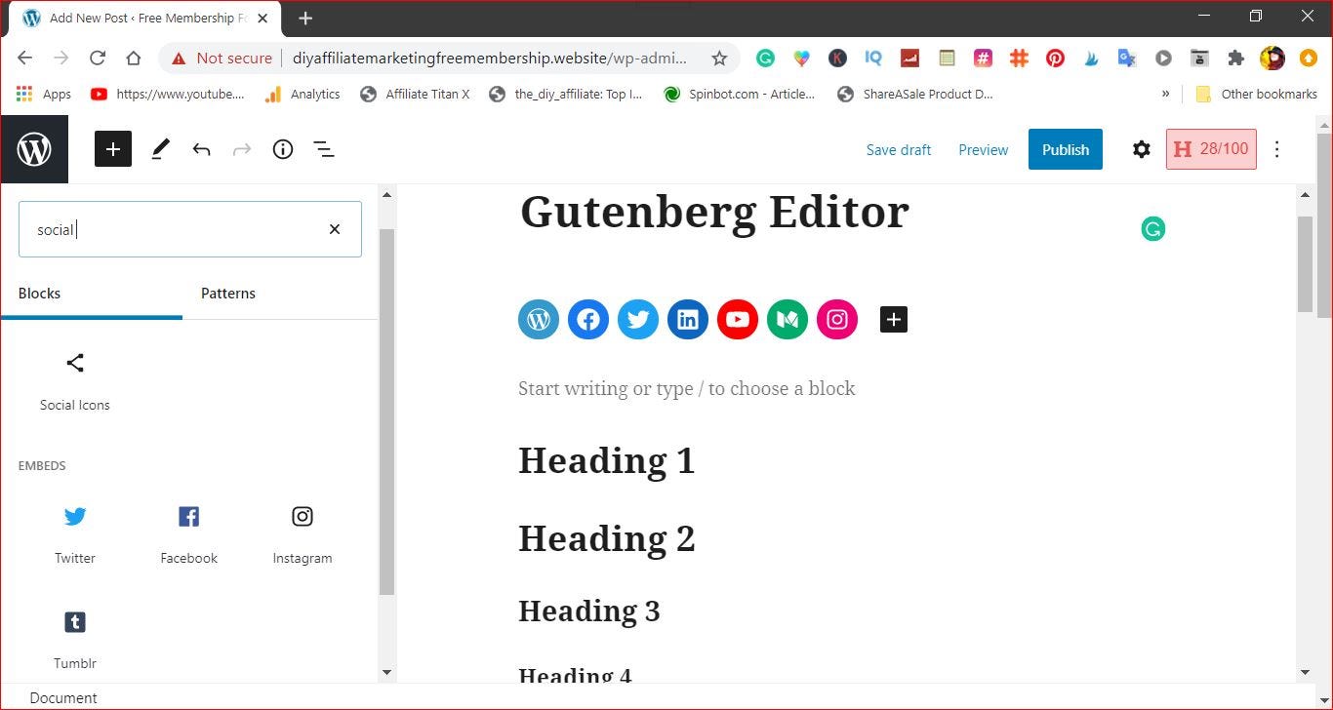Bookmark page with the star icon

[x=719, y=59]
